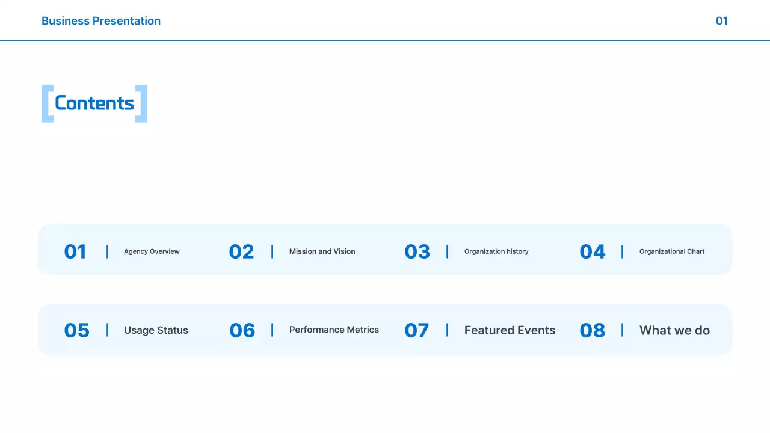Image resolution: width=770 pixels, height=433 pixels.
Task: Open the Organization history entry
Action: (496, 251)
